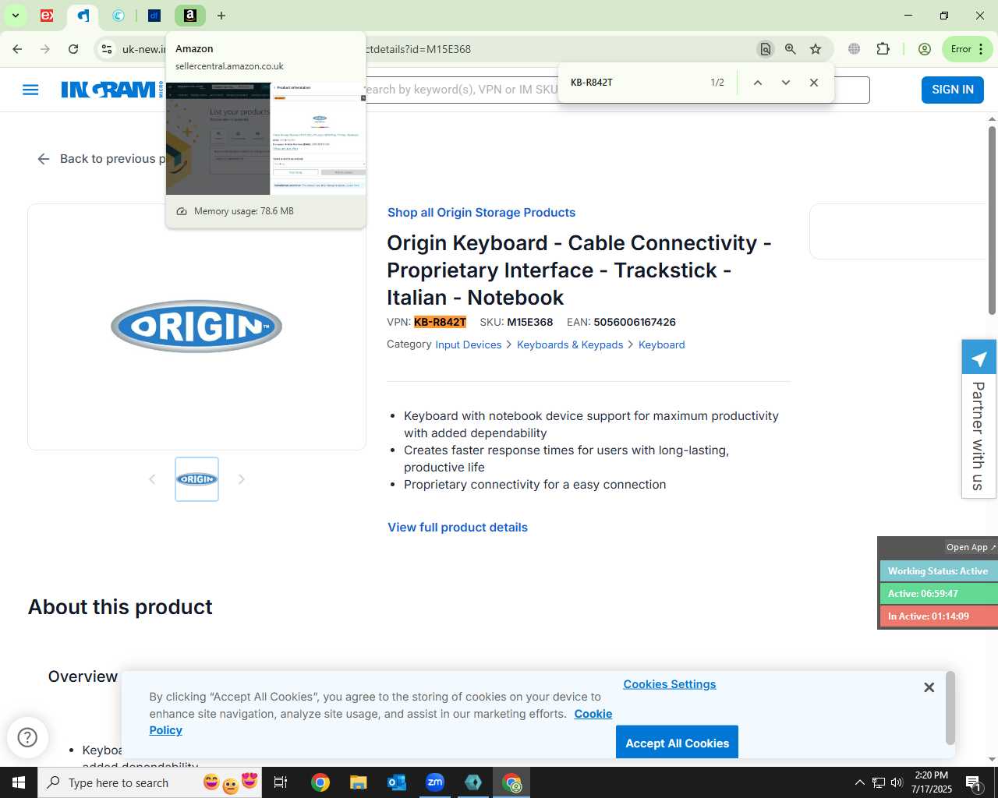Open View full product details link

click(x=458, y=528)
